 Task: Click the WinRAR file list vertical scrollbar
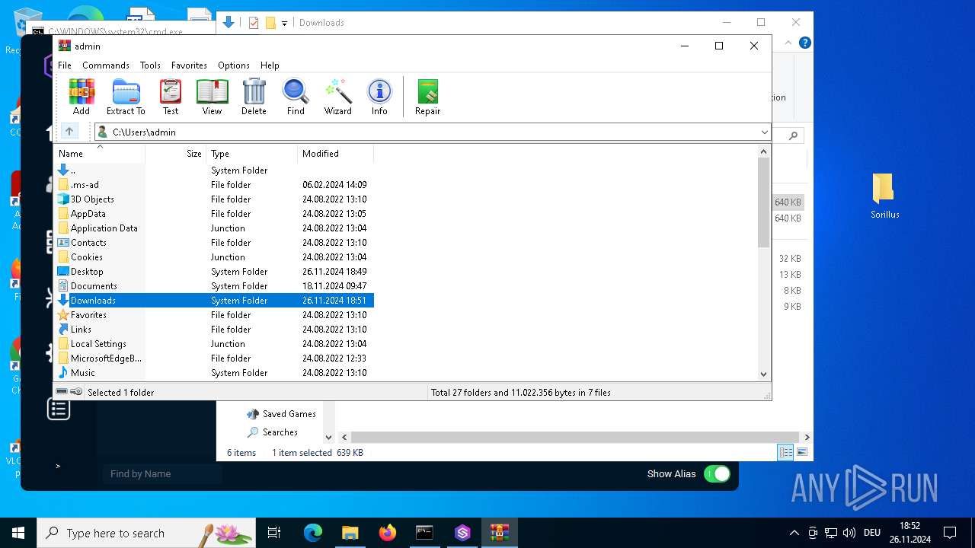click(x=764, y=202)
